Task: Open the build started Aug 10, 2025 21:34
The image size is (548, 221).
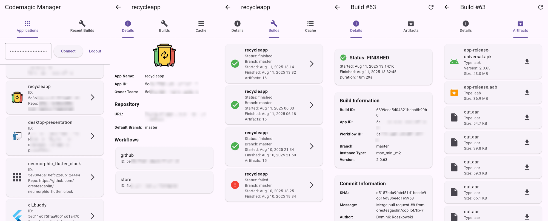Action: (274, 147)
